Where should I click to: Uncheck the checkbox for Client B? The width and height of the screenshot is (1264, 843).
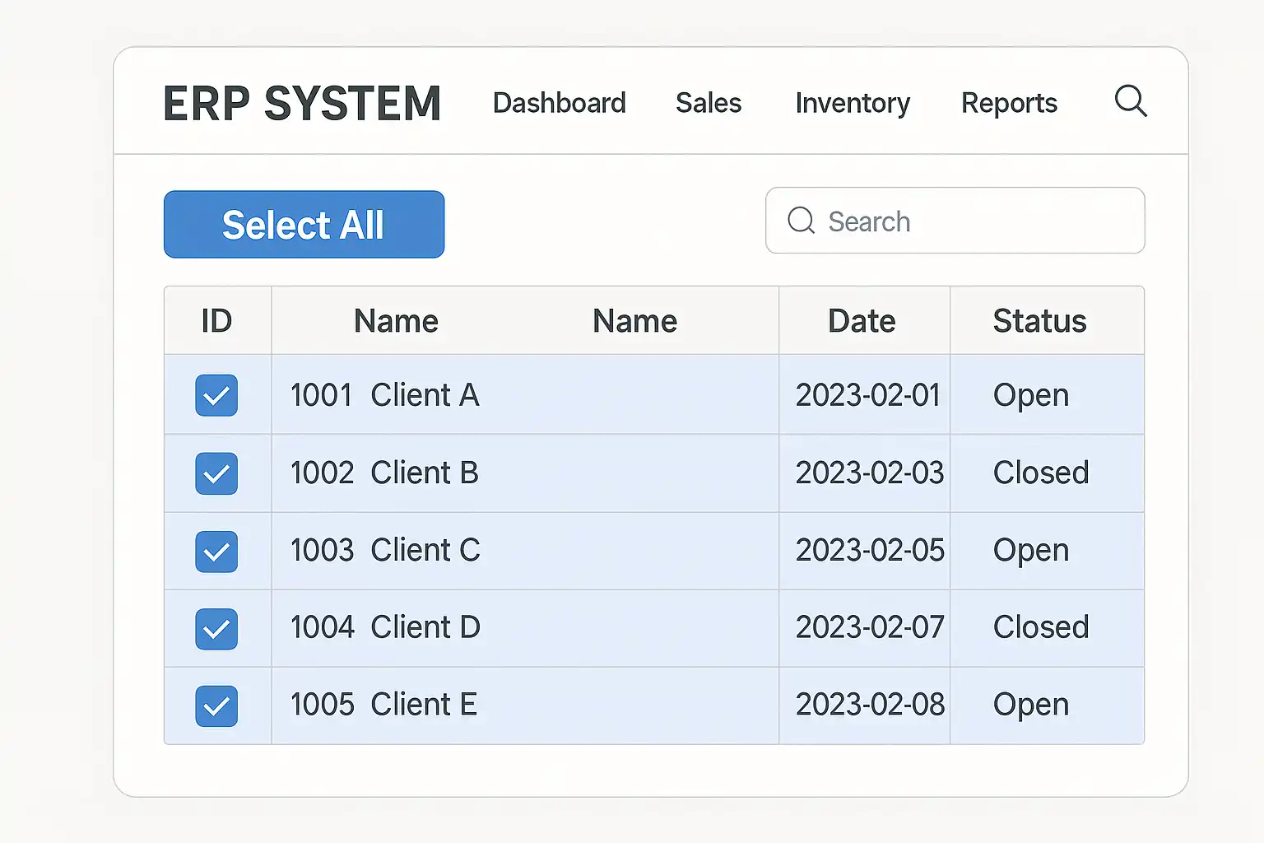click(x=216, y=473)
